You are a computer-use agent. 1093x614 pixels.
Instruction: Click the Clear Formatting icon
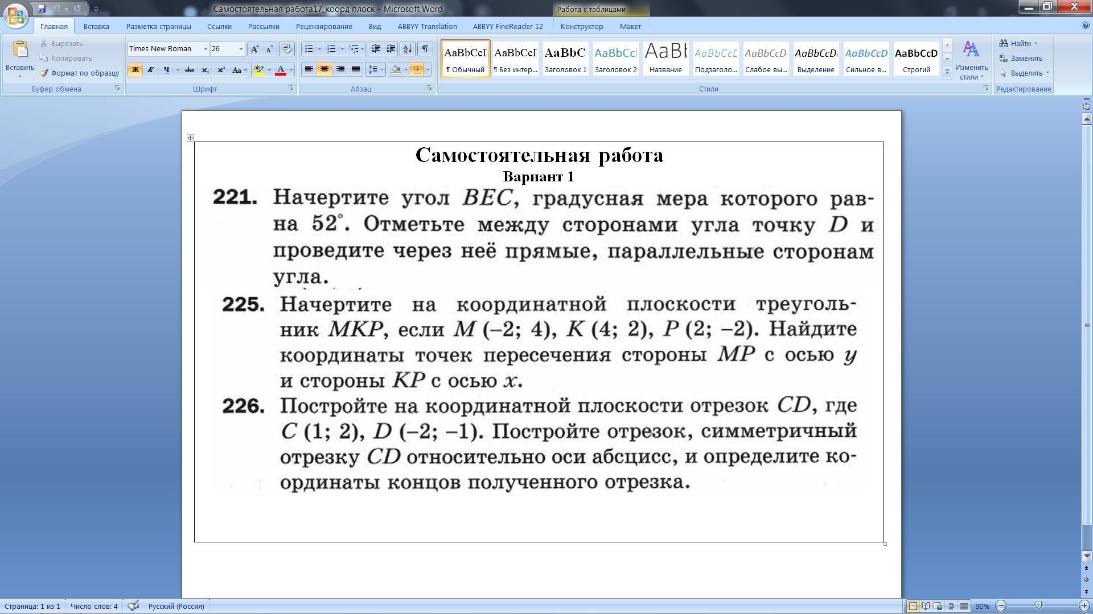(x=287, y=49)
